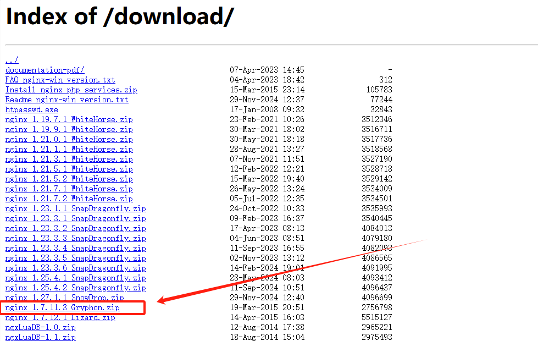Screen dimensions: 538x341
Task: Download nginx 1.21.5.1 WhiteHorse.zip
Action: [x=69, y=169]
